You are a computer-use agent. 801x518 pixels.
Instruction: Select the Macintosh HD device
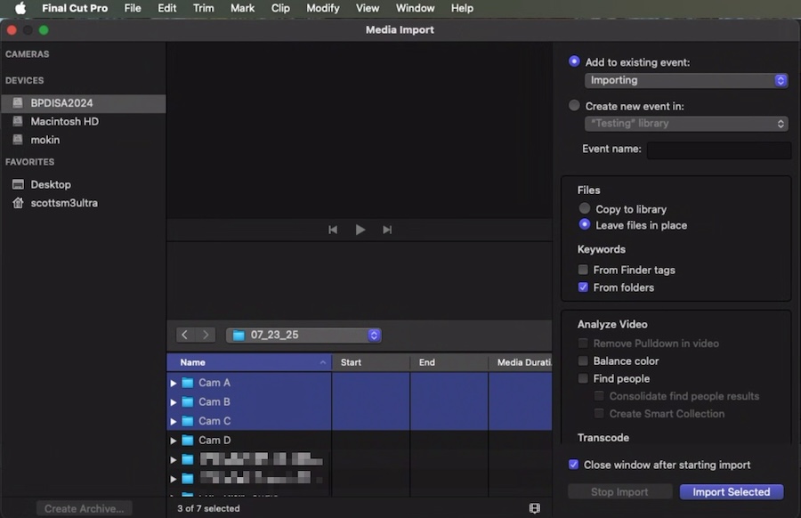[x=84, y=122]
